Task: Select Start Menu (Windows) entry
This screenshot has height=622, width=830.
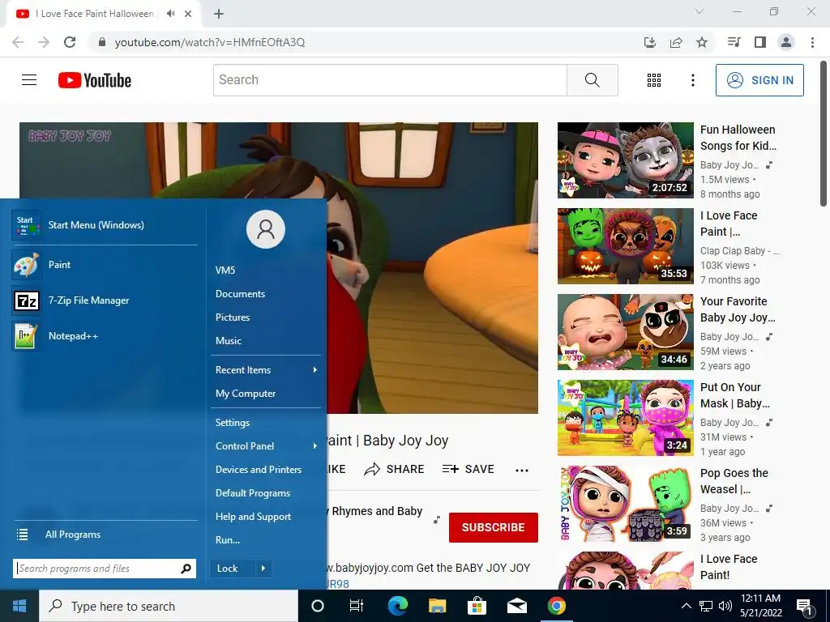Action: tap(105, 225)
